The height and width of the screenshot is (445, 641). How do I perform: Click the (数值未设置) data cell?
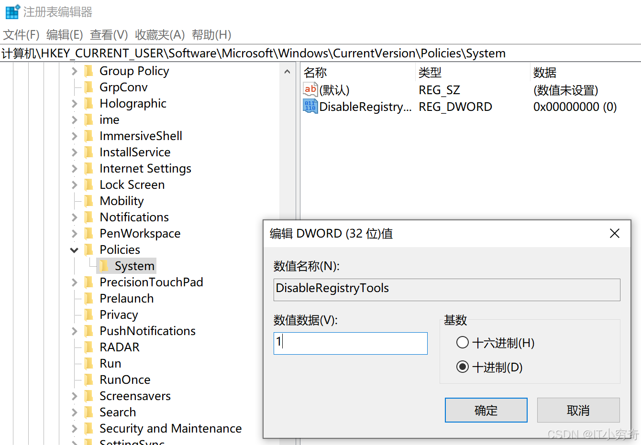[566, 90]
